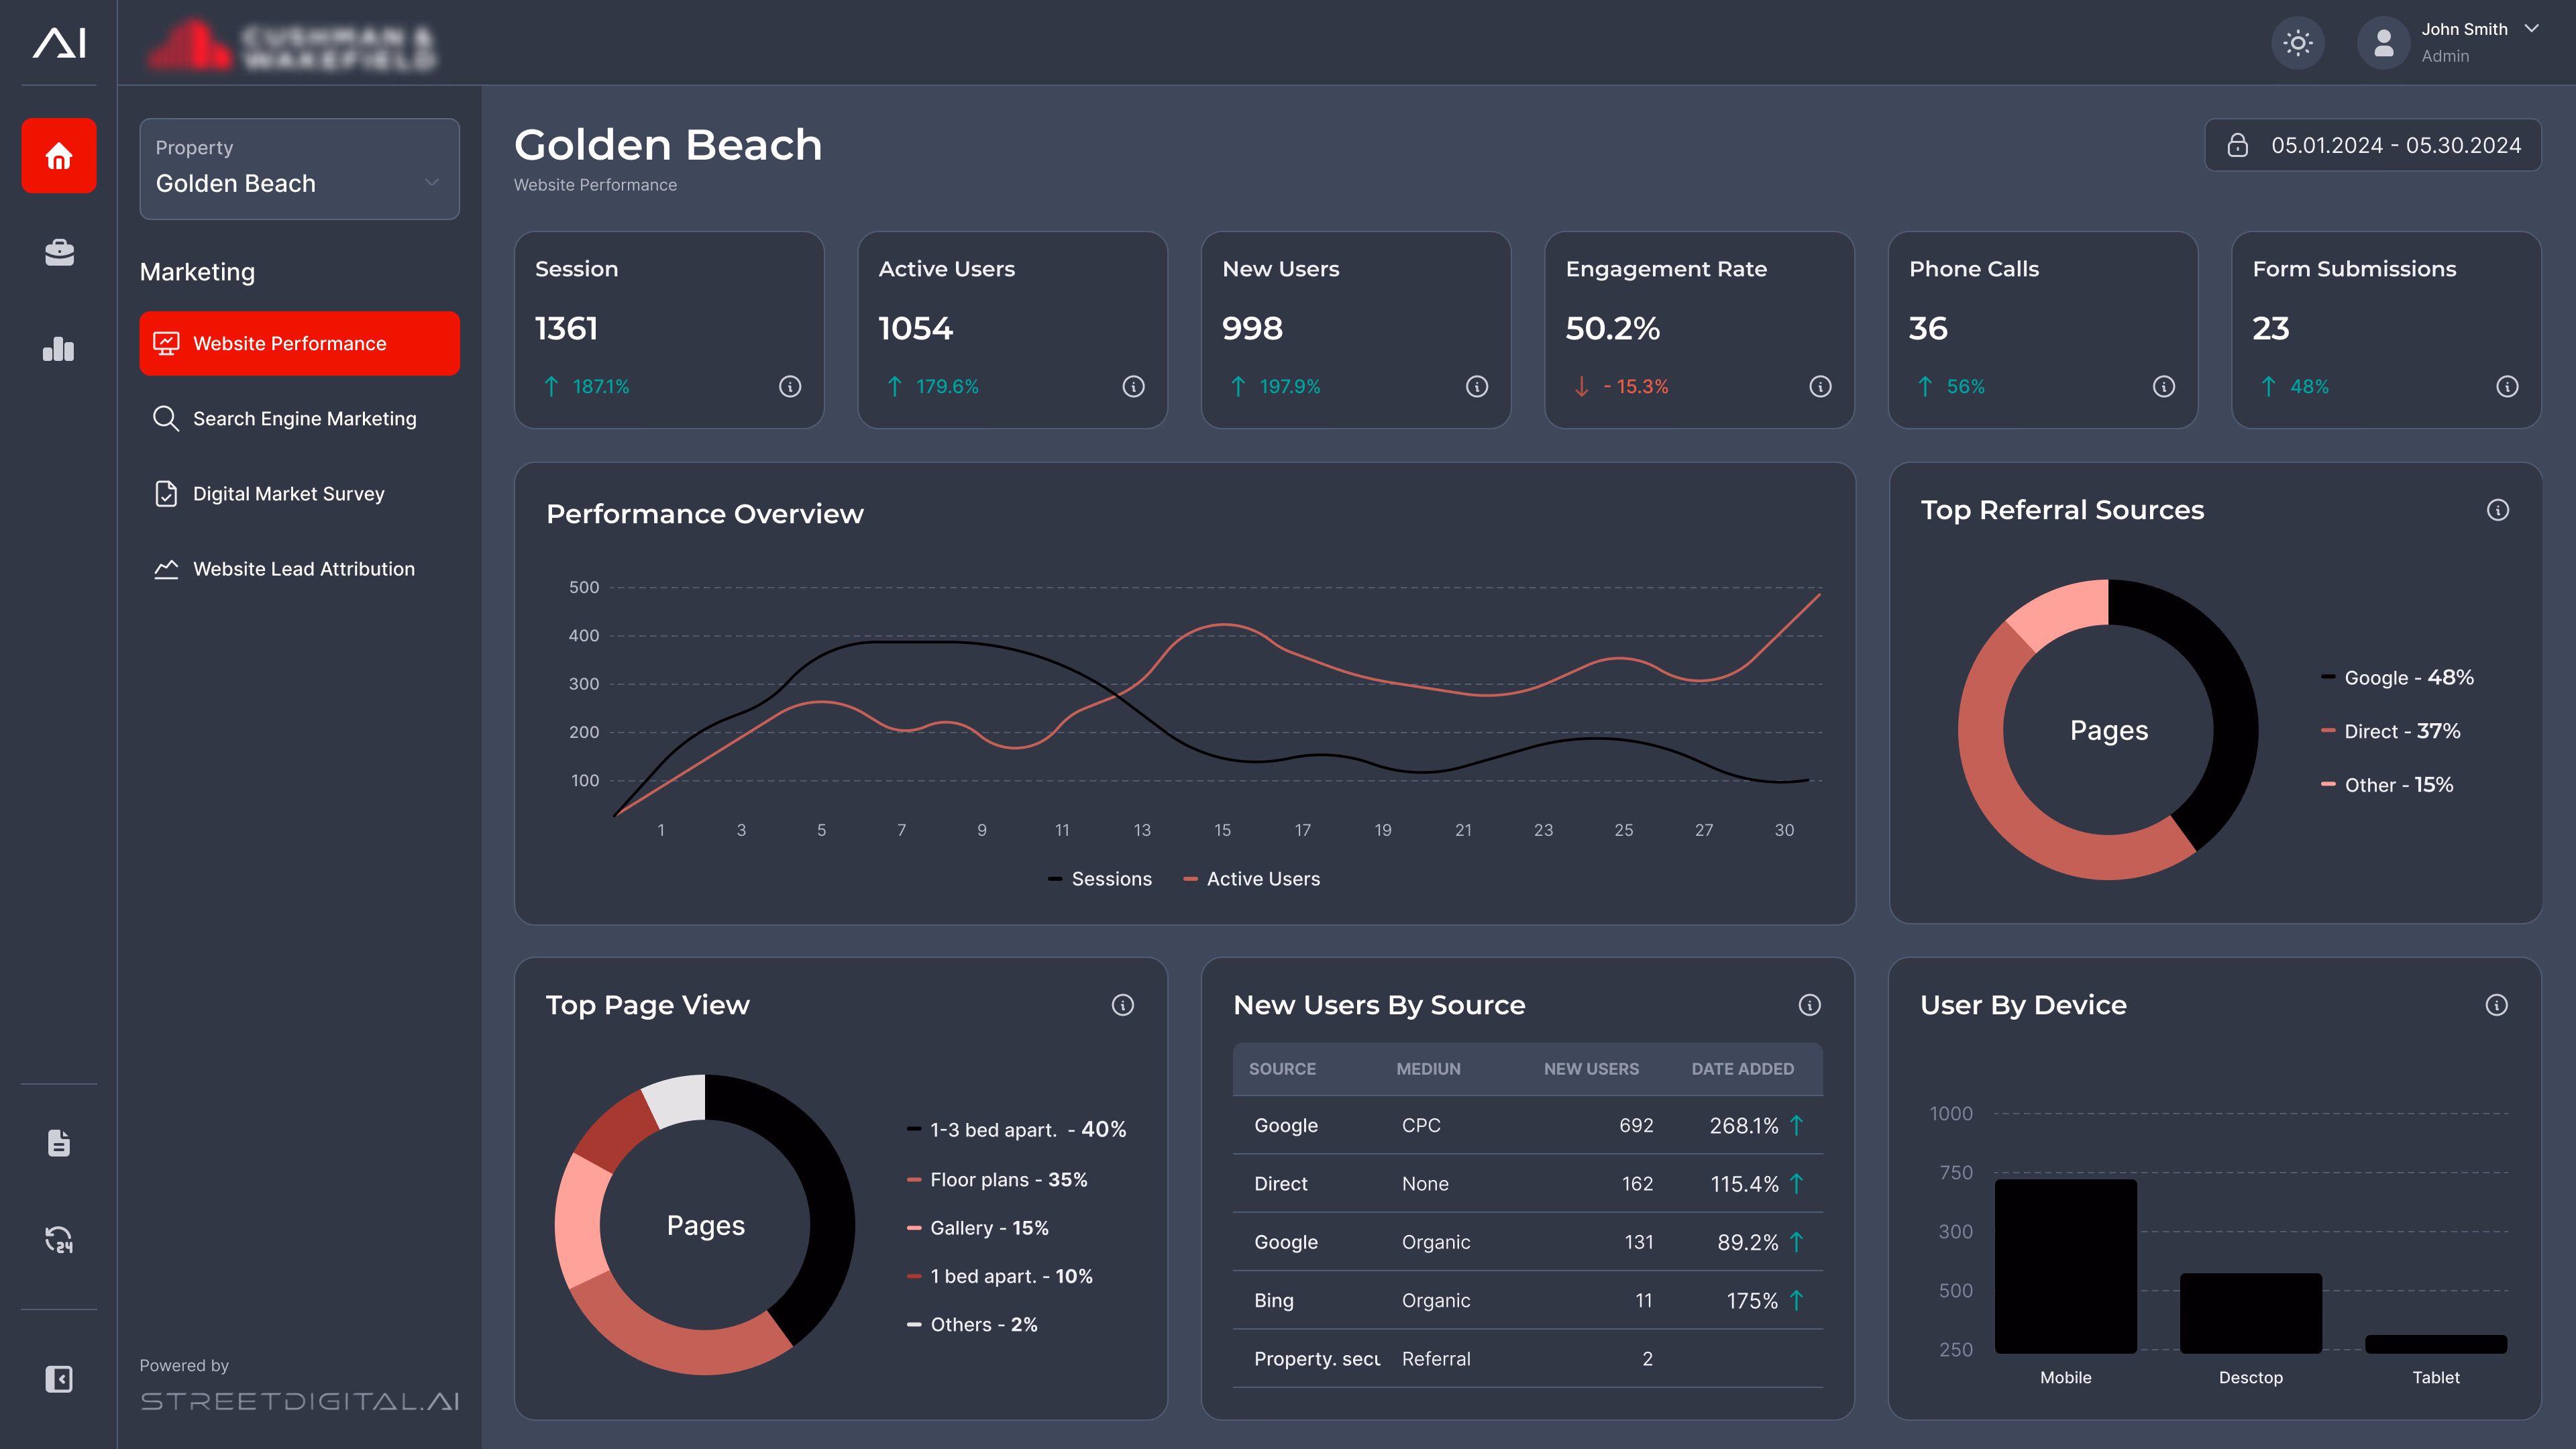The image size is (2576, 1449).
Task: Open the 05.01.2024 - 05.30.2024 date range picker
Action: tap(2373, 145)
